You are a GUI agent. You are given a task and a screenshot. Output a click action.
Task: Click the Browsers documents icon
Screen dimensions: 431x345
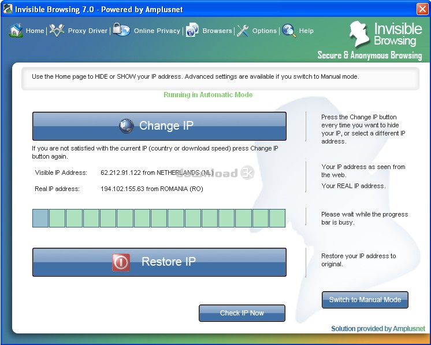pyautogui.click(x=192, y=30)
